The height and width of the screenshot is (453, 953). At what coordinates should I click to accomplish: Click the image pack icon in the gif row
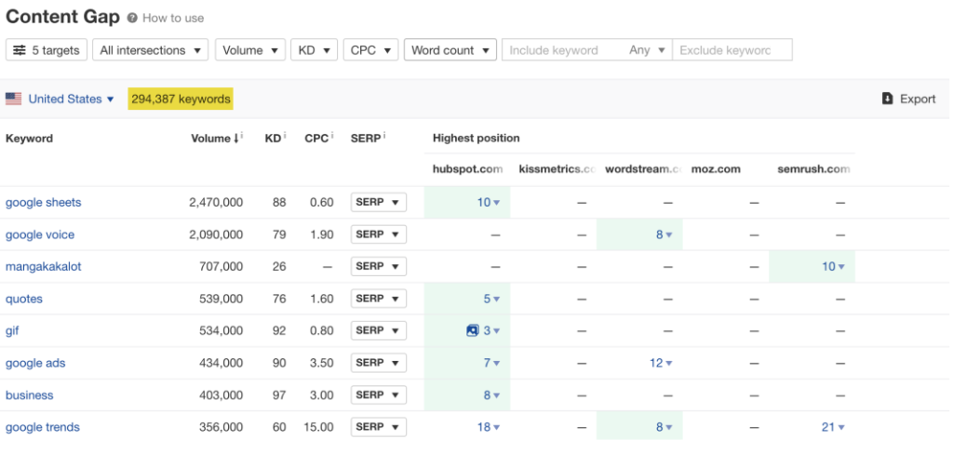[x=472, y=331]
